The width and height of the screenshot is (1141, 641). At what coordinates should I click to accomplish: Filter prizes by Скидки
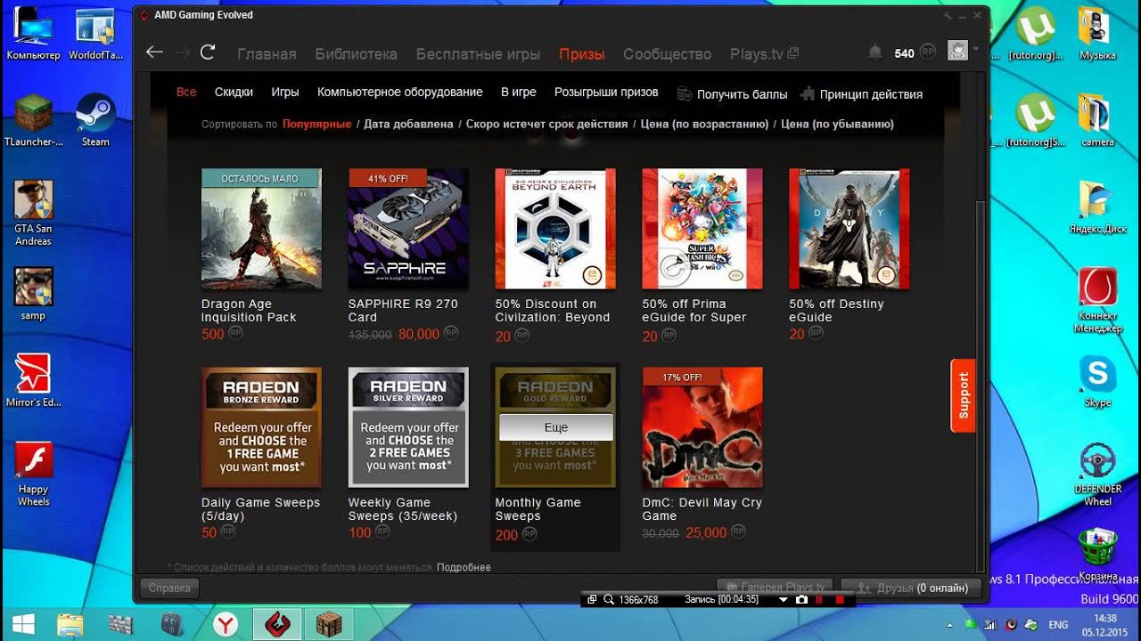(x=234, y=93)
